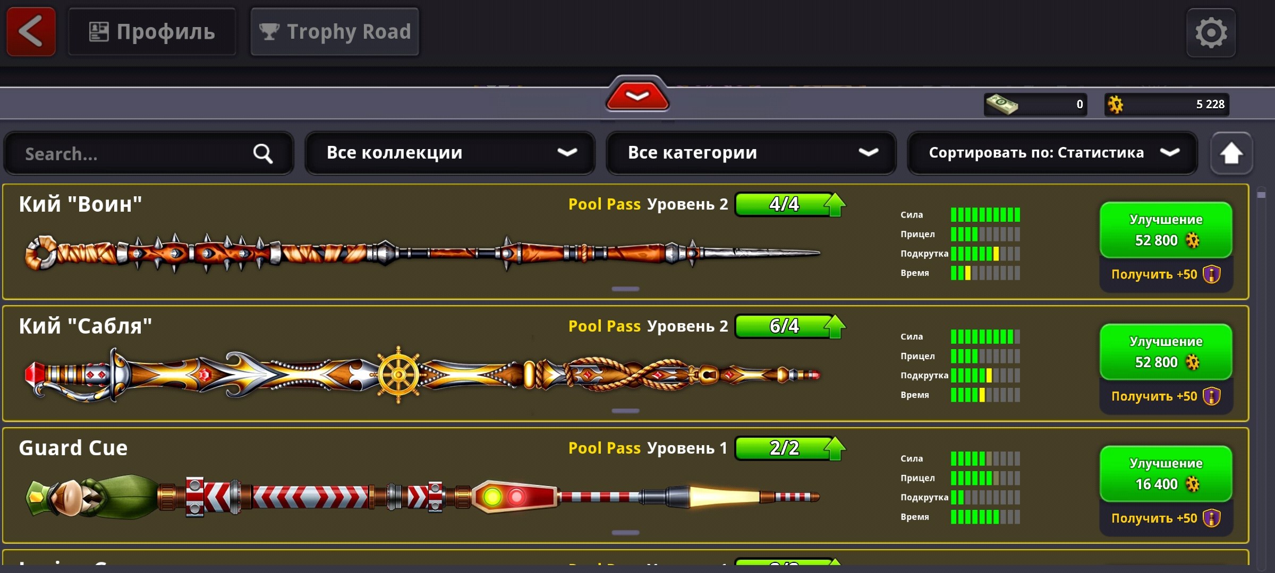Open the settings gear icon
This screenshot has height=573, width=1275.
click(x=1211, y=33)
